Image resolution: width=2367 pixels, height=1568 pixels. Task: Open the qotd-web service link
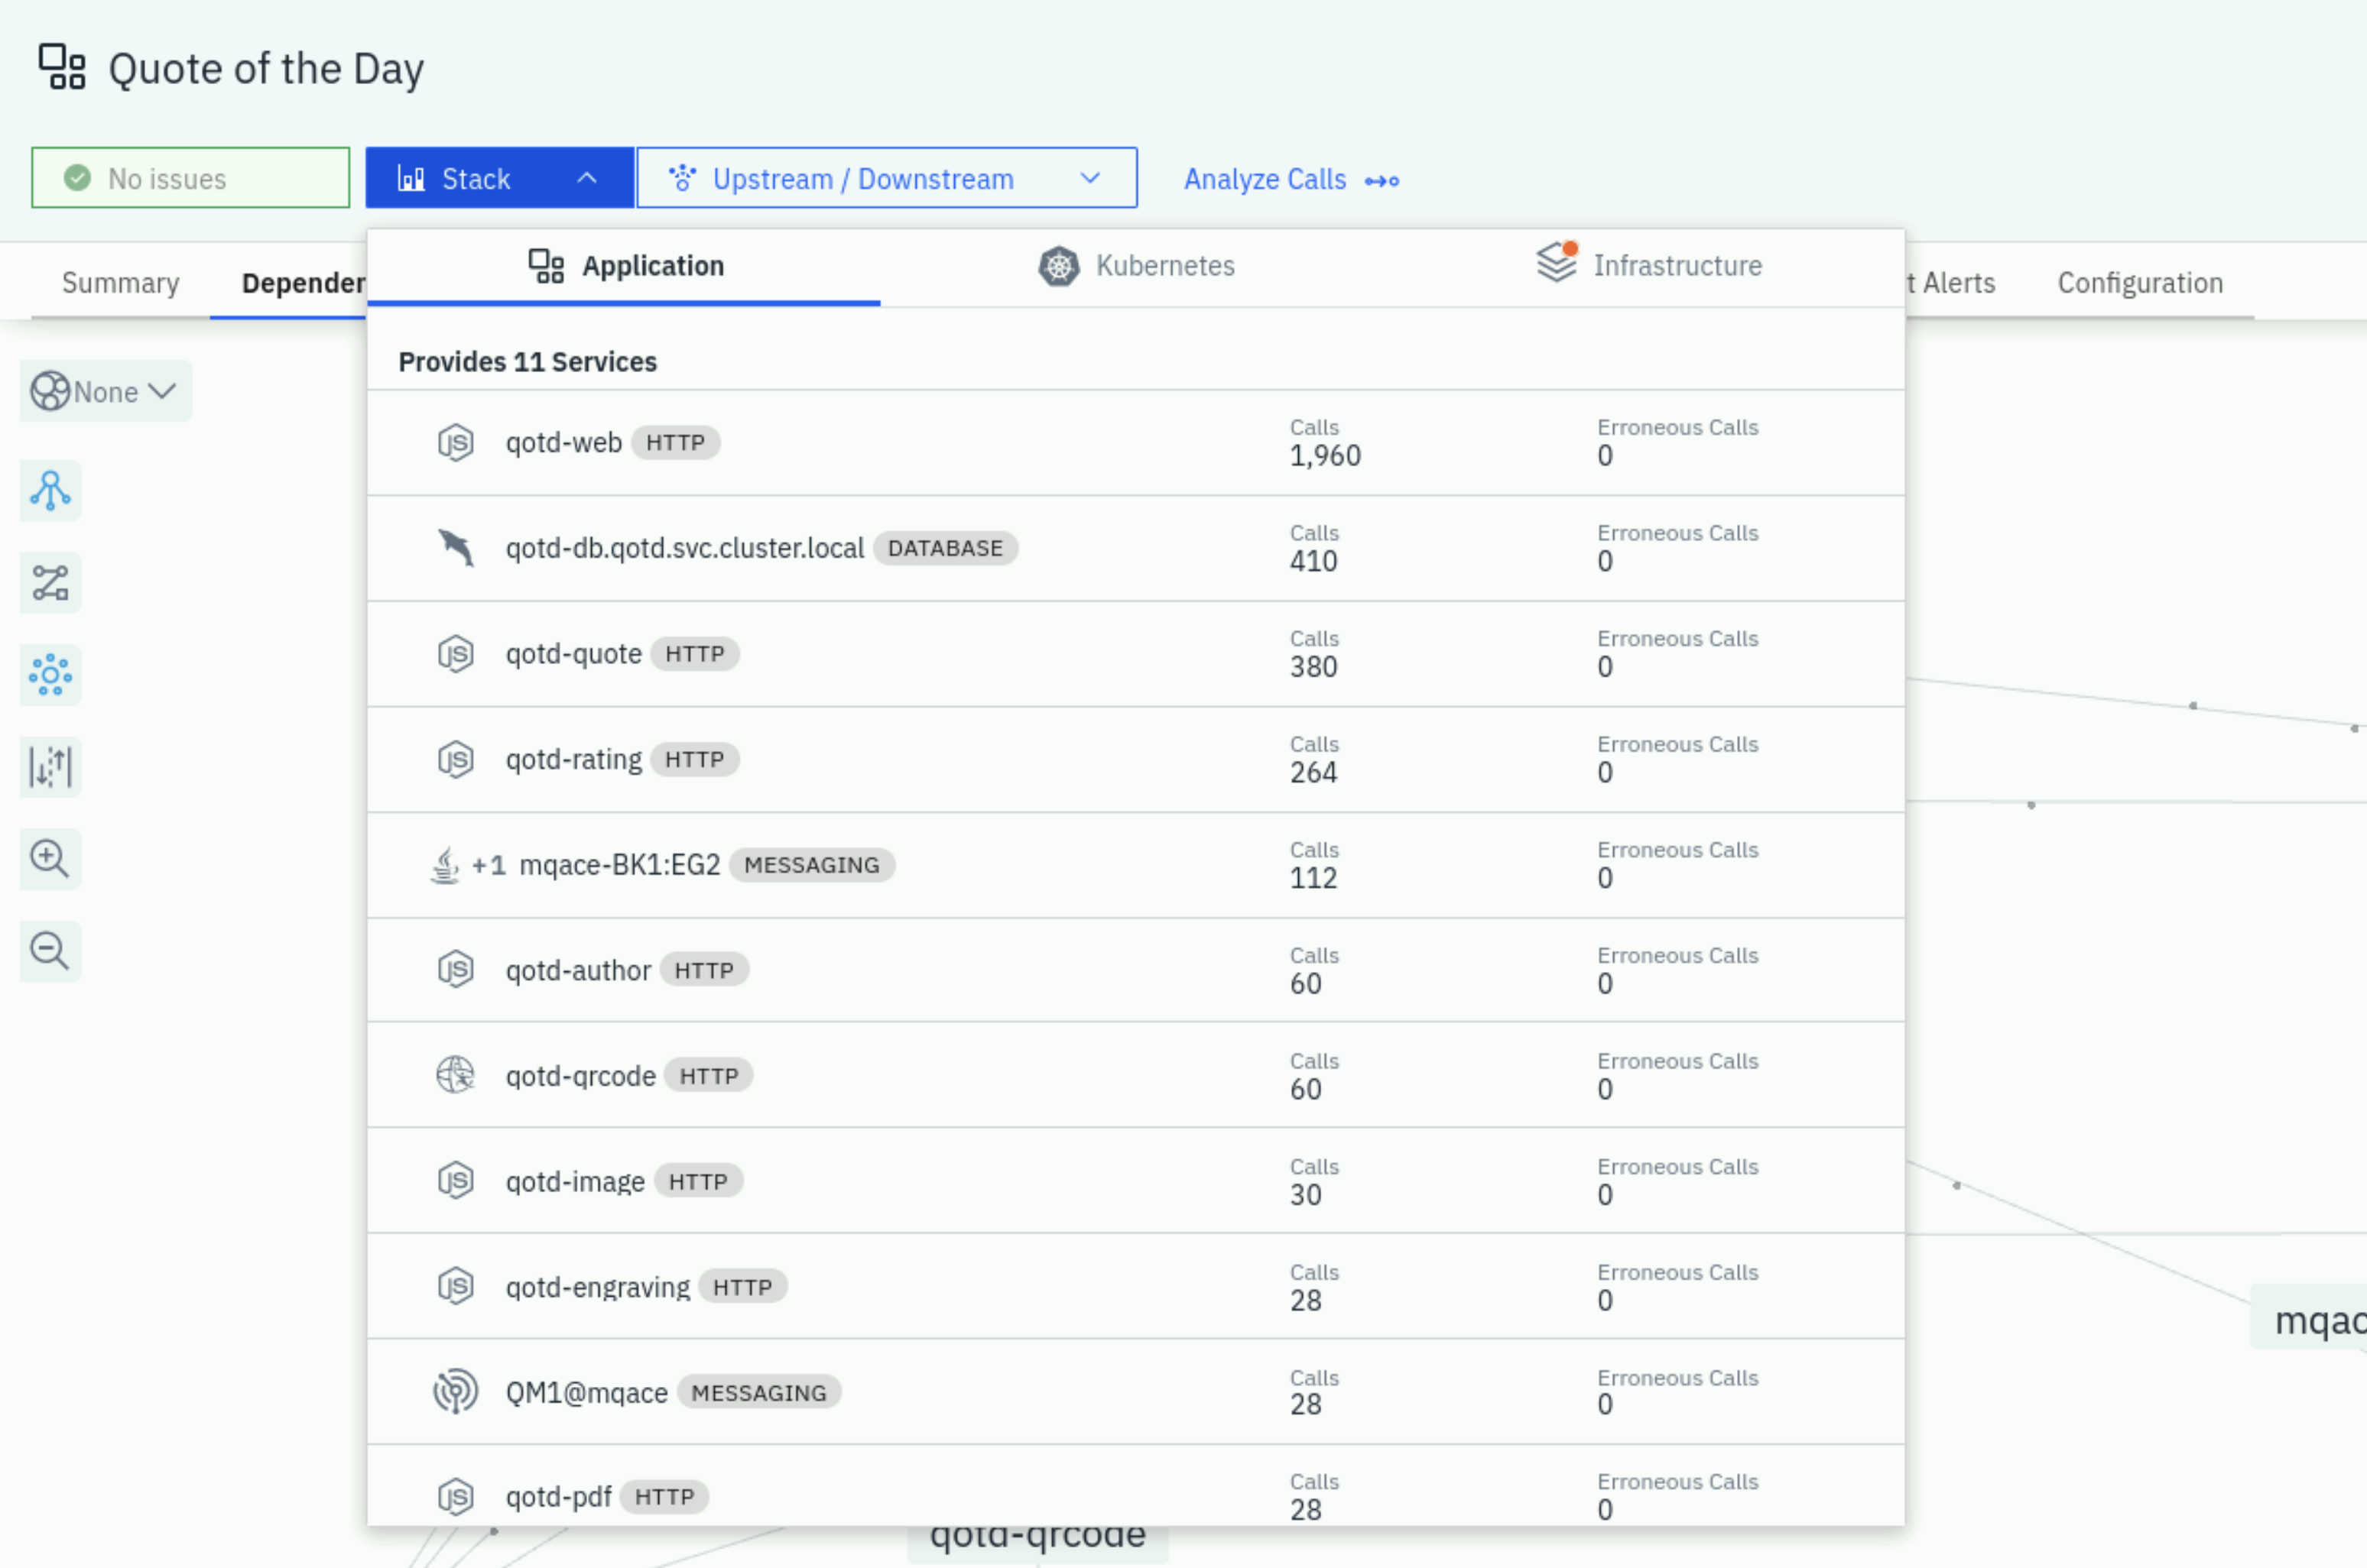click(563, 442)
